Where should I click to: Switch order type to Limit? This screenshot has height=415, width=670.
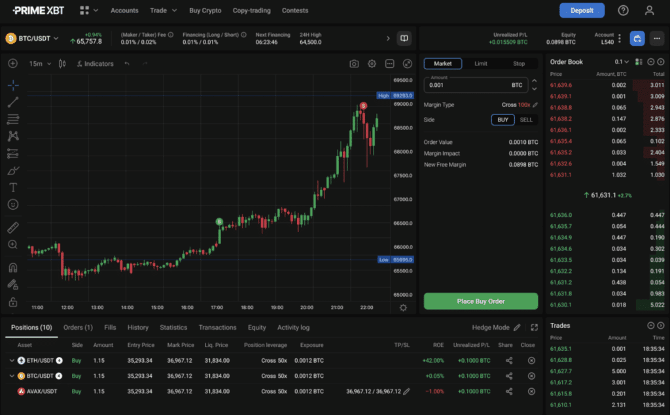[481, 64]
